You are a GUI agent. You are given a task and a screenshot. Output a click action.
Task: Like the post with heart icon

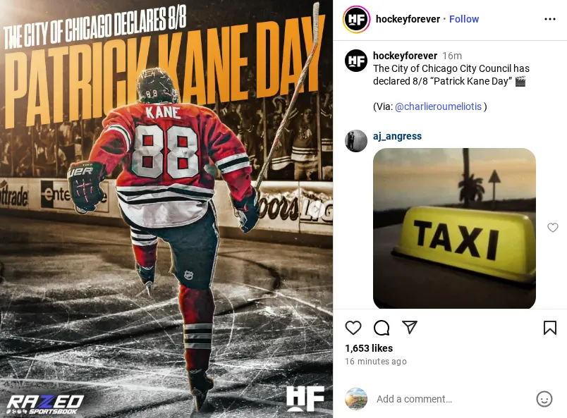pos(353,328)
